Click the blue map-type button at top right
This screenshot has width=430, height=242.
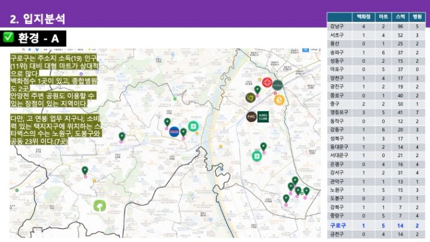[x=306, y=50]
